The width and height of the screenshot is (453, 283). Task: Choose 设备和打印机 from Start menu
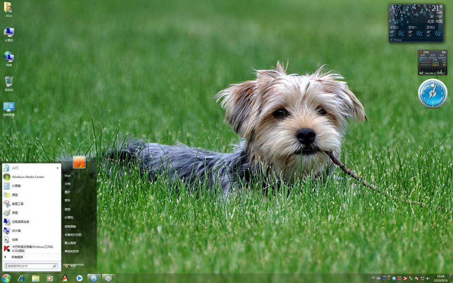pyautogui.click(x=73, y=235)
